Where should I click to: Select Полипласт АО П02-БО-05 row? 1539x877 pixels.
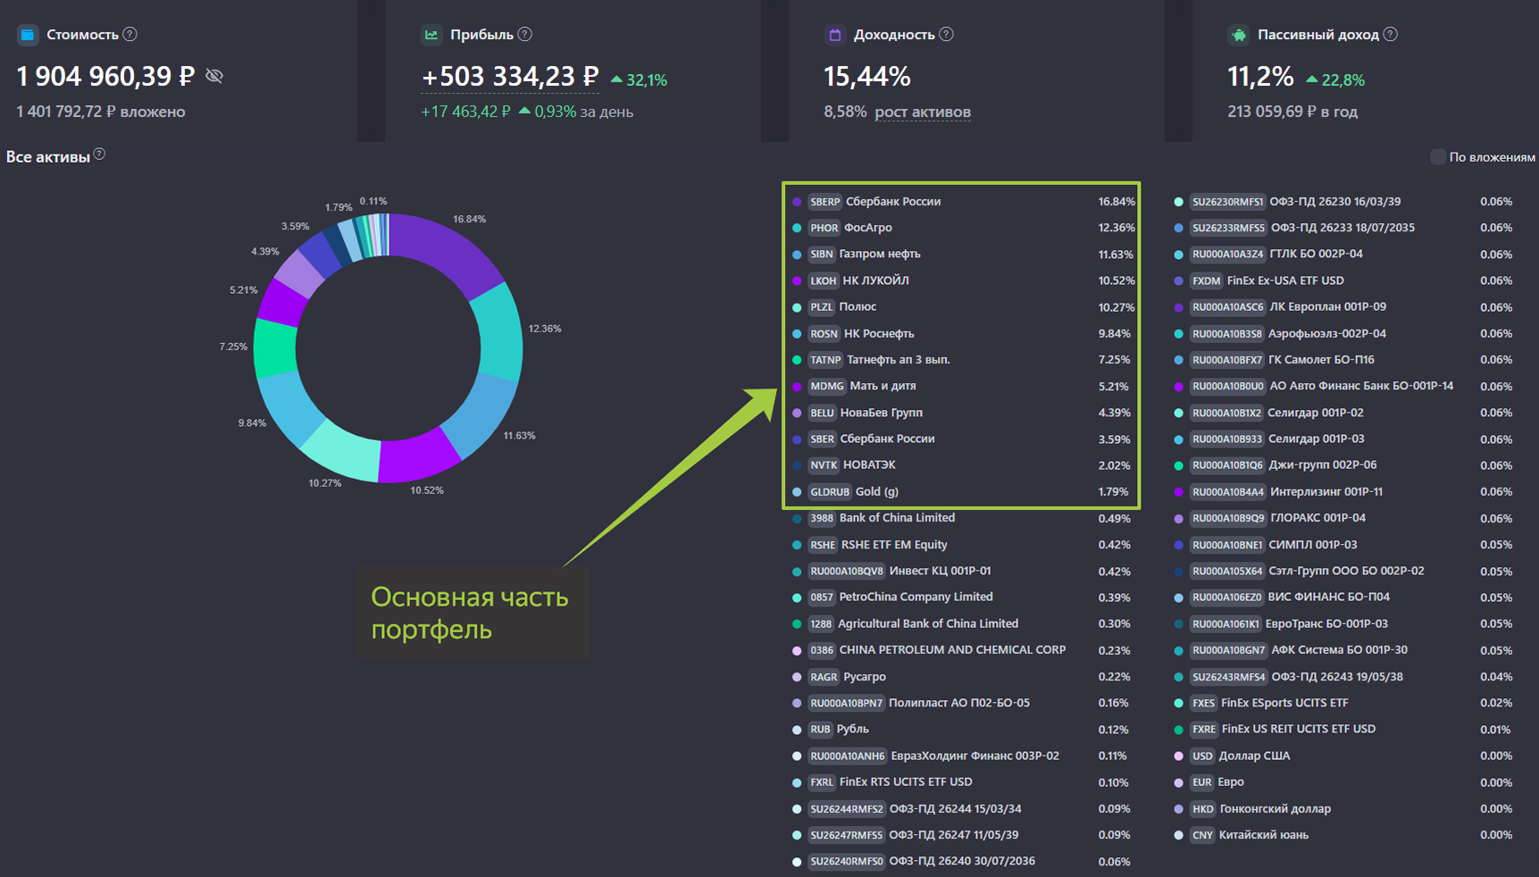pos(963,703)
